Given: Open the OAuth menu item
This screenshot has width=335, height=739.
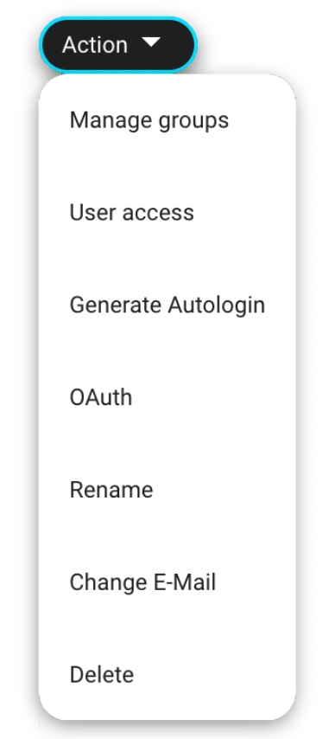Looking at the screenshot, I should (167, 397).
